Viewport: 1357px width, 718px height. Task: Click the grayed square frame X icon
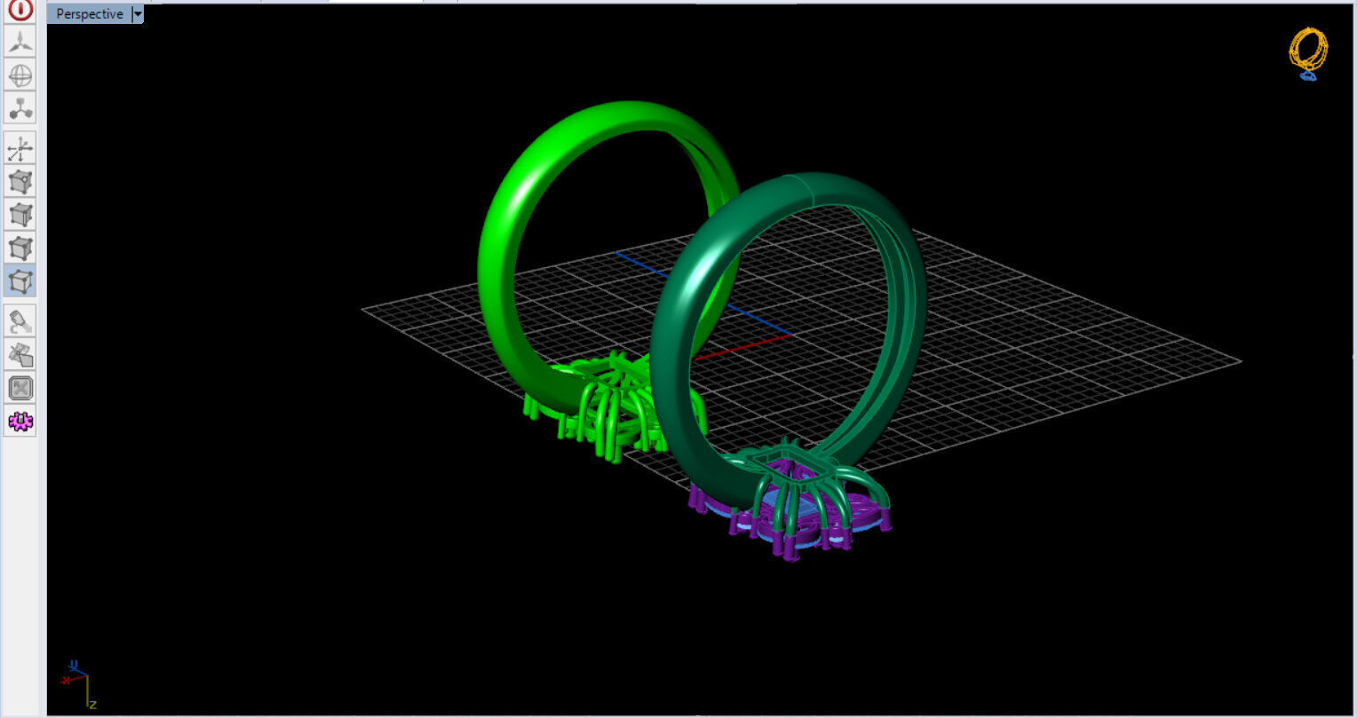pyautogui.click(x=20, y=388)
